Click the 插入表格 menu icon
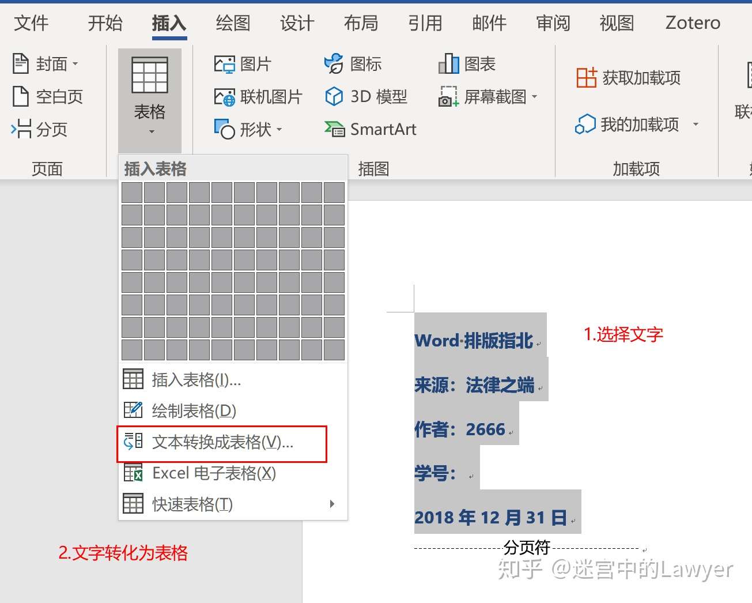Viewport: 752px width, 603px height. tap(133, 379)
